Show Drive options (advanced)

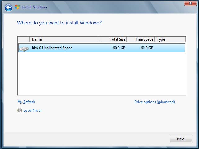click(x=154, y=102)
